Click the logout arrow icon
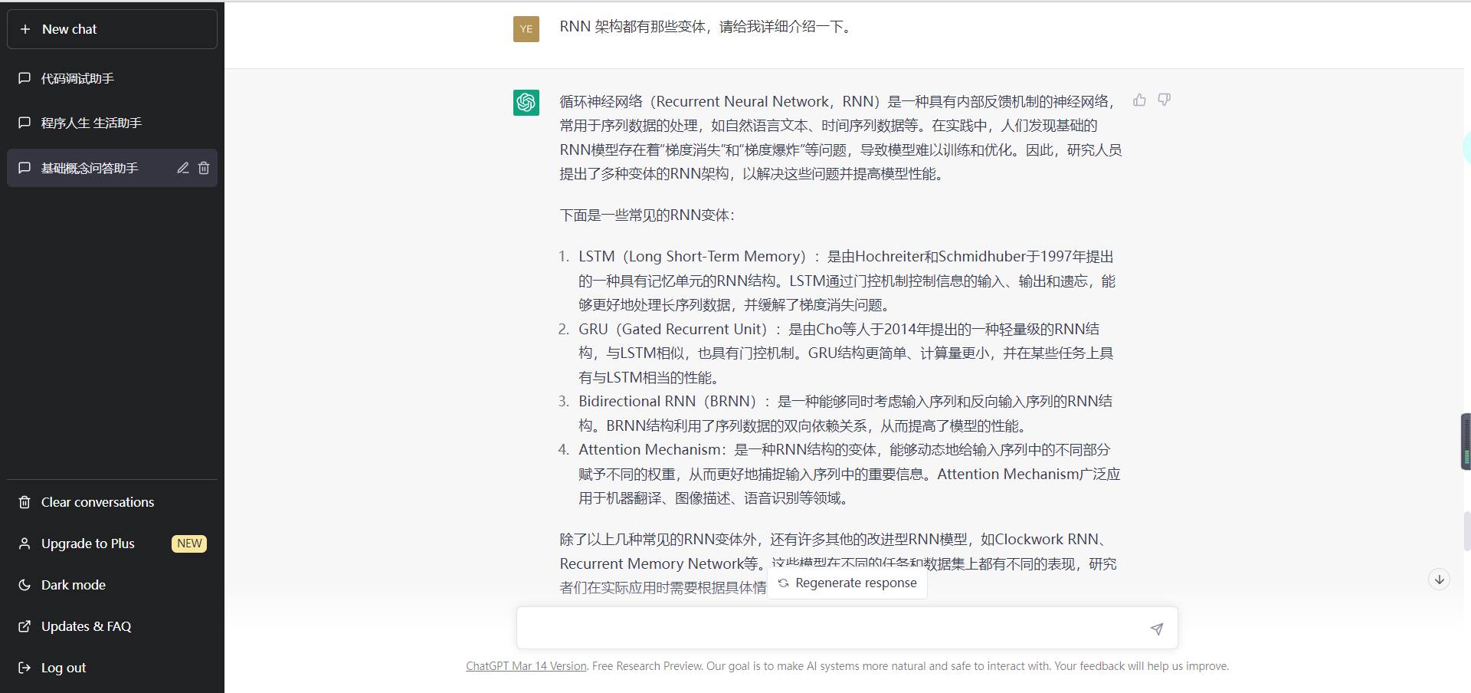Screen dimensions: 1471x693 pyautogui.click(x=25, y=668)
